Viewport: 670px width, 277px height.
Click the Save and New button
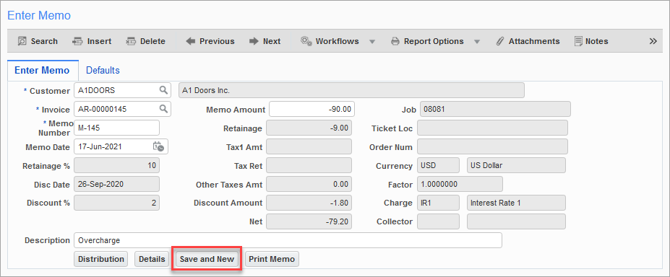click(207, 259)
